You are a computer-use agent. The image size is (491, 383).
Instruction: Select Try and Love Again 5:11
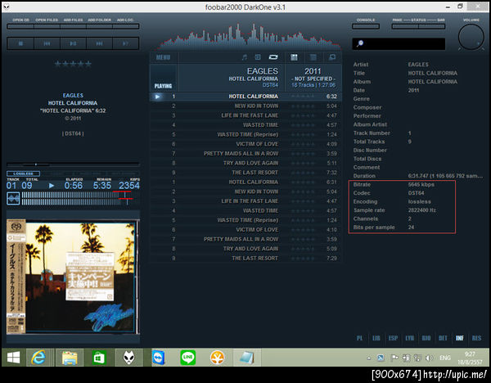(x=245, y=163)
